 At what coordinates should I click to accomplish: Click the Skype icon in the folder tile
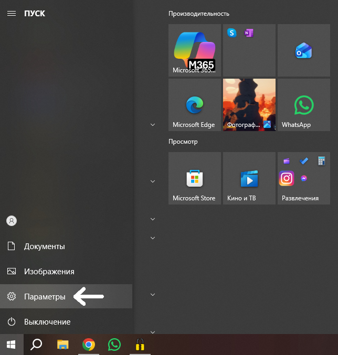232,33
